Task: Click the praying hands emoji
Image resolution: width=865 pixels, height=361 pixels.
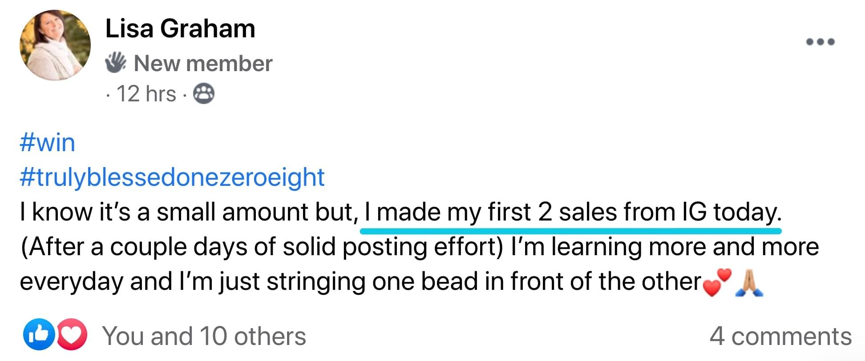Action: coord(749,283)
